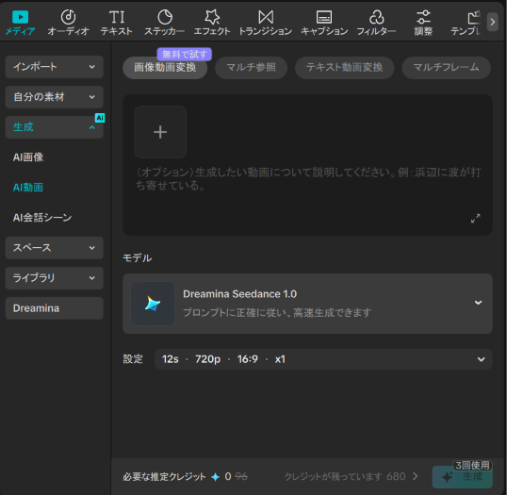Open remaining credits link showing 680
The image size is (507, 495).
[x=351, y=476]
